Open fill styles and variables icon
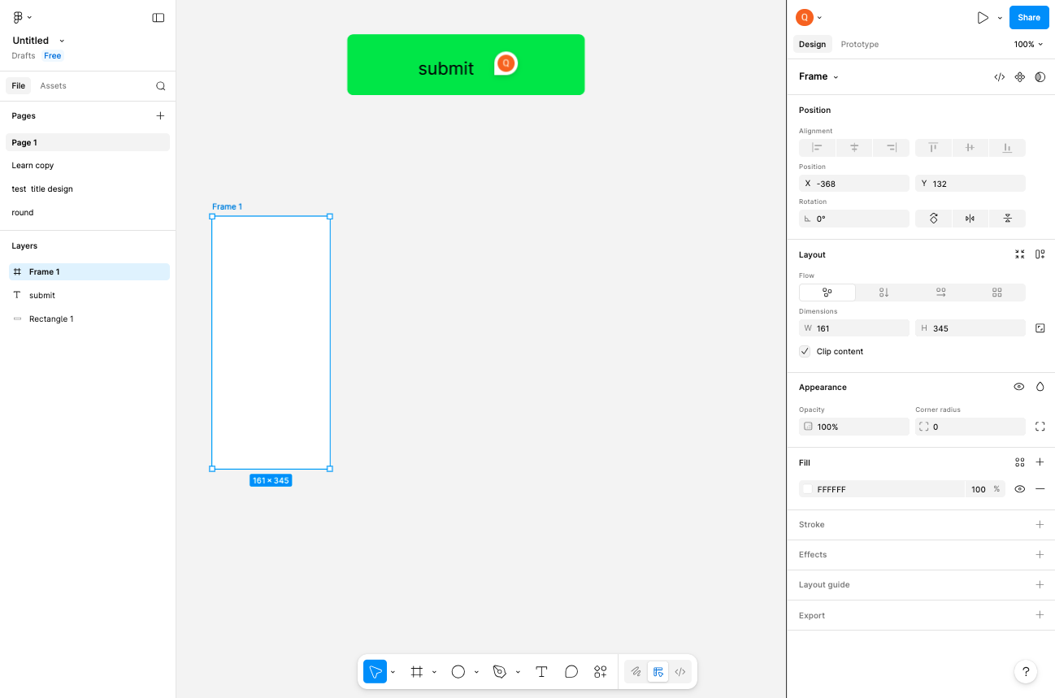The height and width of the screenshot is (698, 1055). (1019, 462)
